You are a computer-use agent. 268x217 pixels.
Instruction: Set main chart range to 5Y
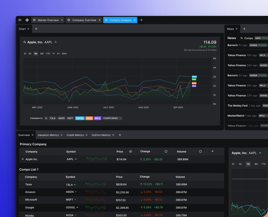click(59, 54)
